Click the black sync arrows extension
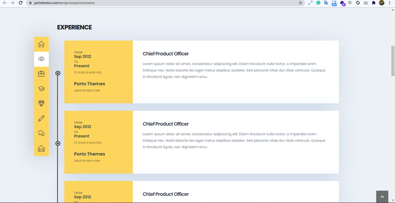Viewport: 395px width, 203px height. pyautogui.click(x=358, y=3)
